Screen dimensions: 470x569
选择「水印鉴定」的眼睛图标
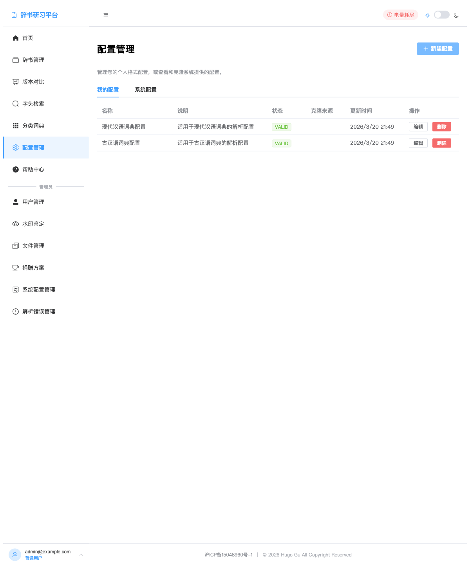[x=15, y=223]
